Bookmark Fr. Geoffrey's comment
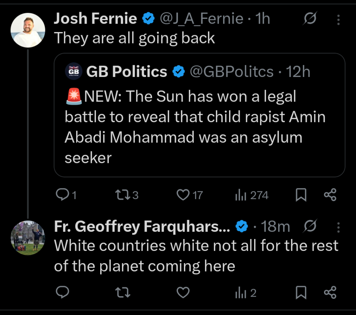356x315 pixels. click(x=301, y=293)
